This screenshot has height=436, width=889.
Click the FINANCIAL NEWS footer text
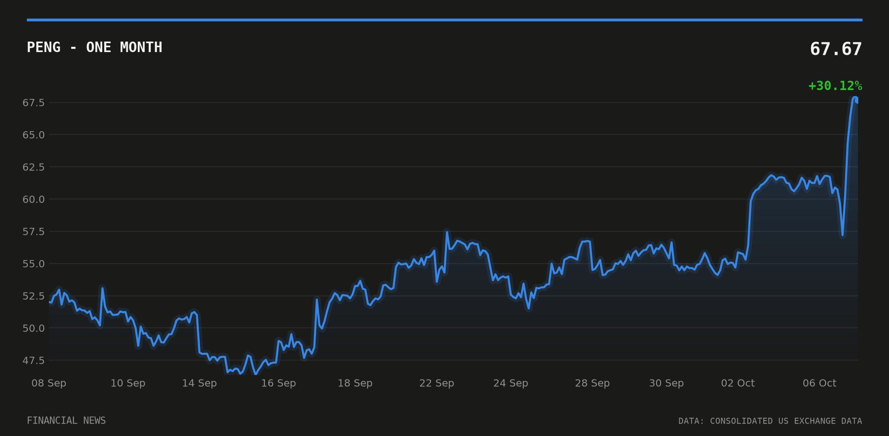[66, 421]
